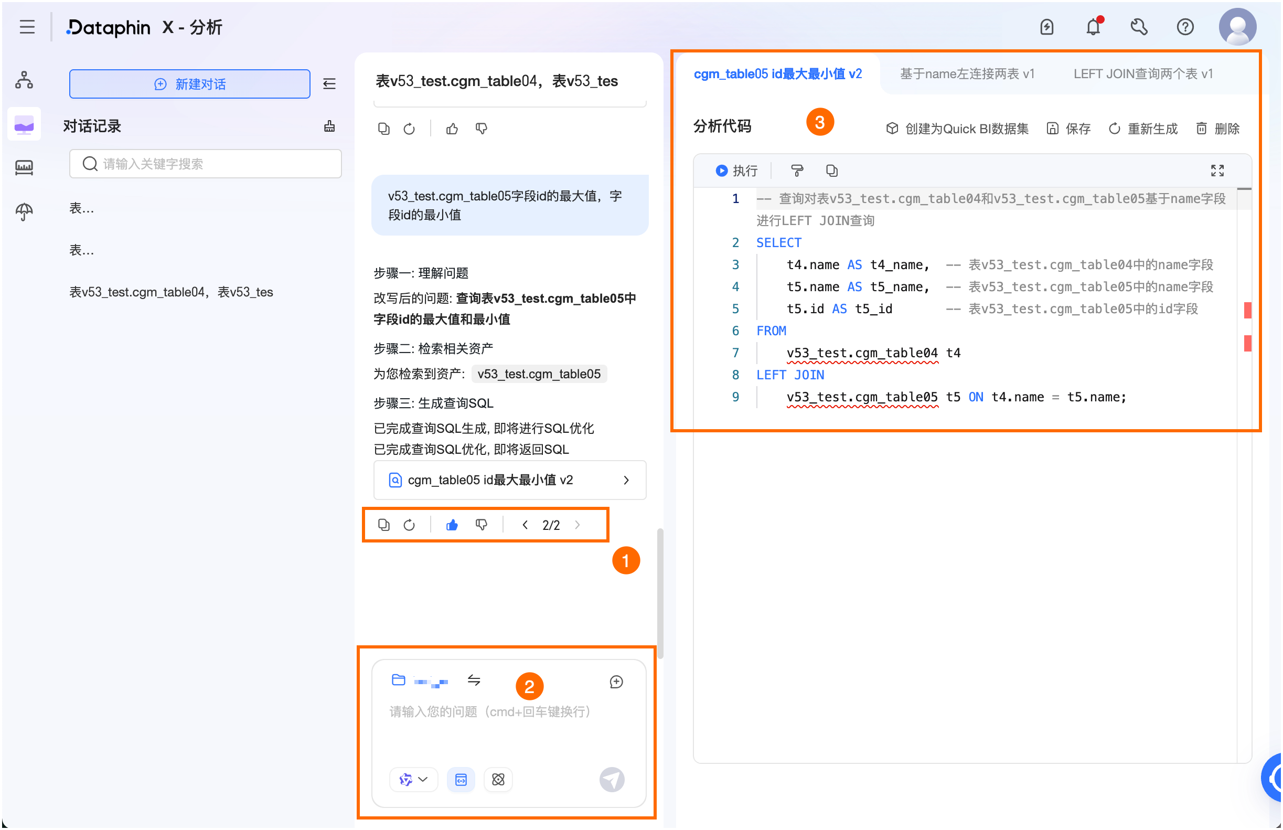Click the format code brush icon

[796, 171]
